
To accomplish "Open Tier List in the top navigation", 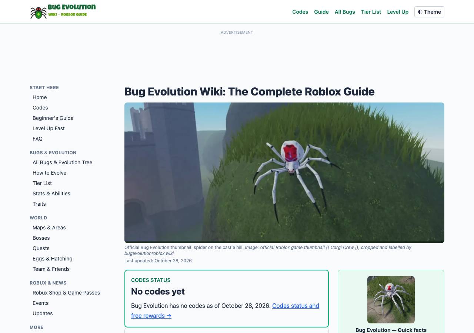I will click(x=371, y=12).
